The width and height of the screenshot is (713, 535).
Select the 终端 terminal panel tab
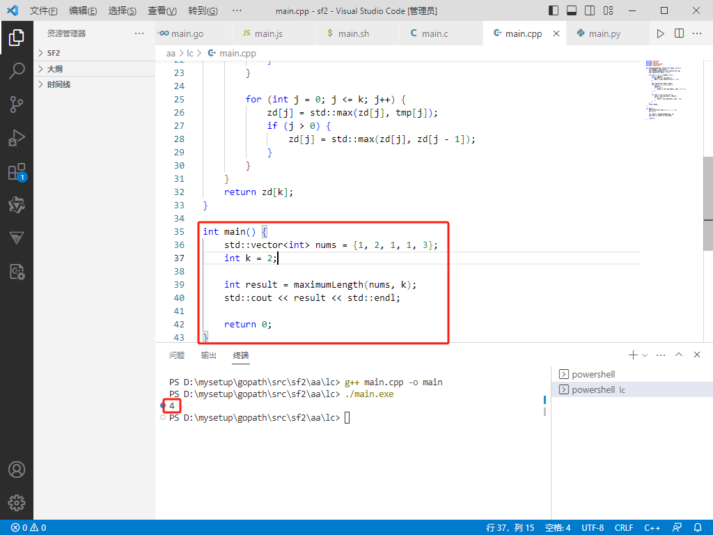pyautogui.click(x=240, y=355)
